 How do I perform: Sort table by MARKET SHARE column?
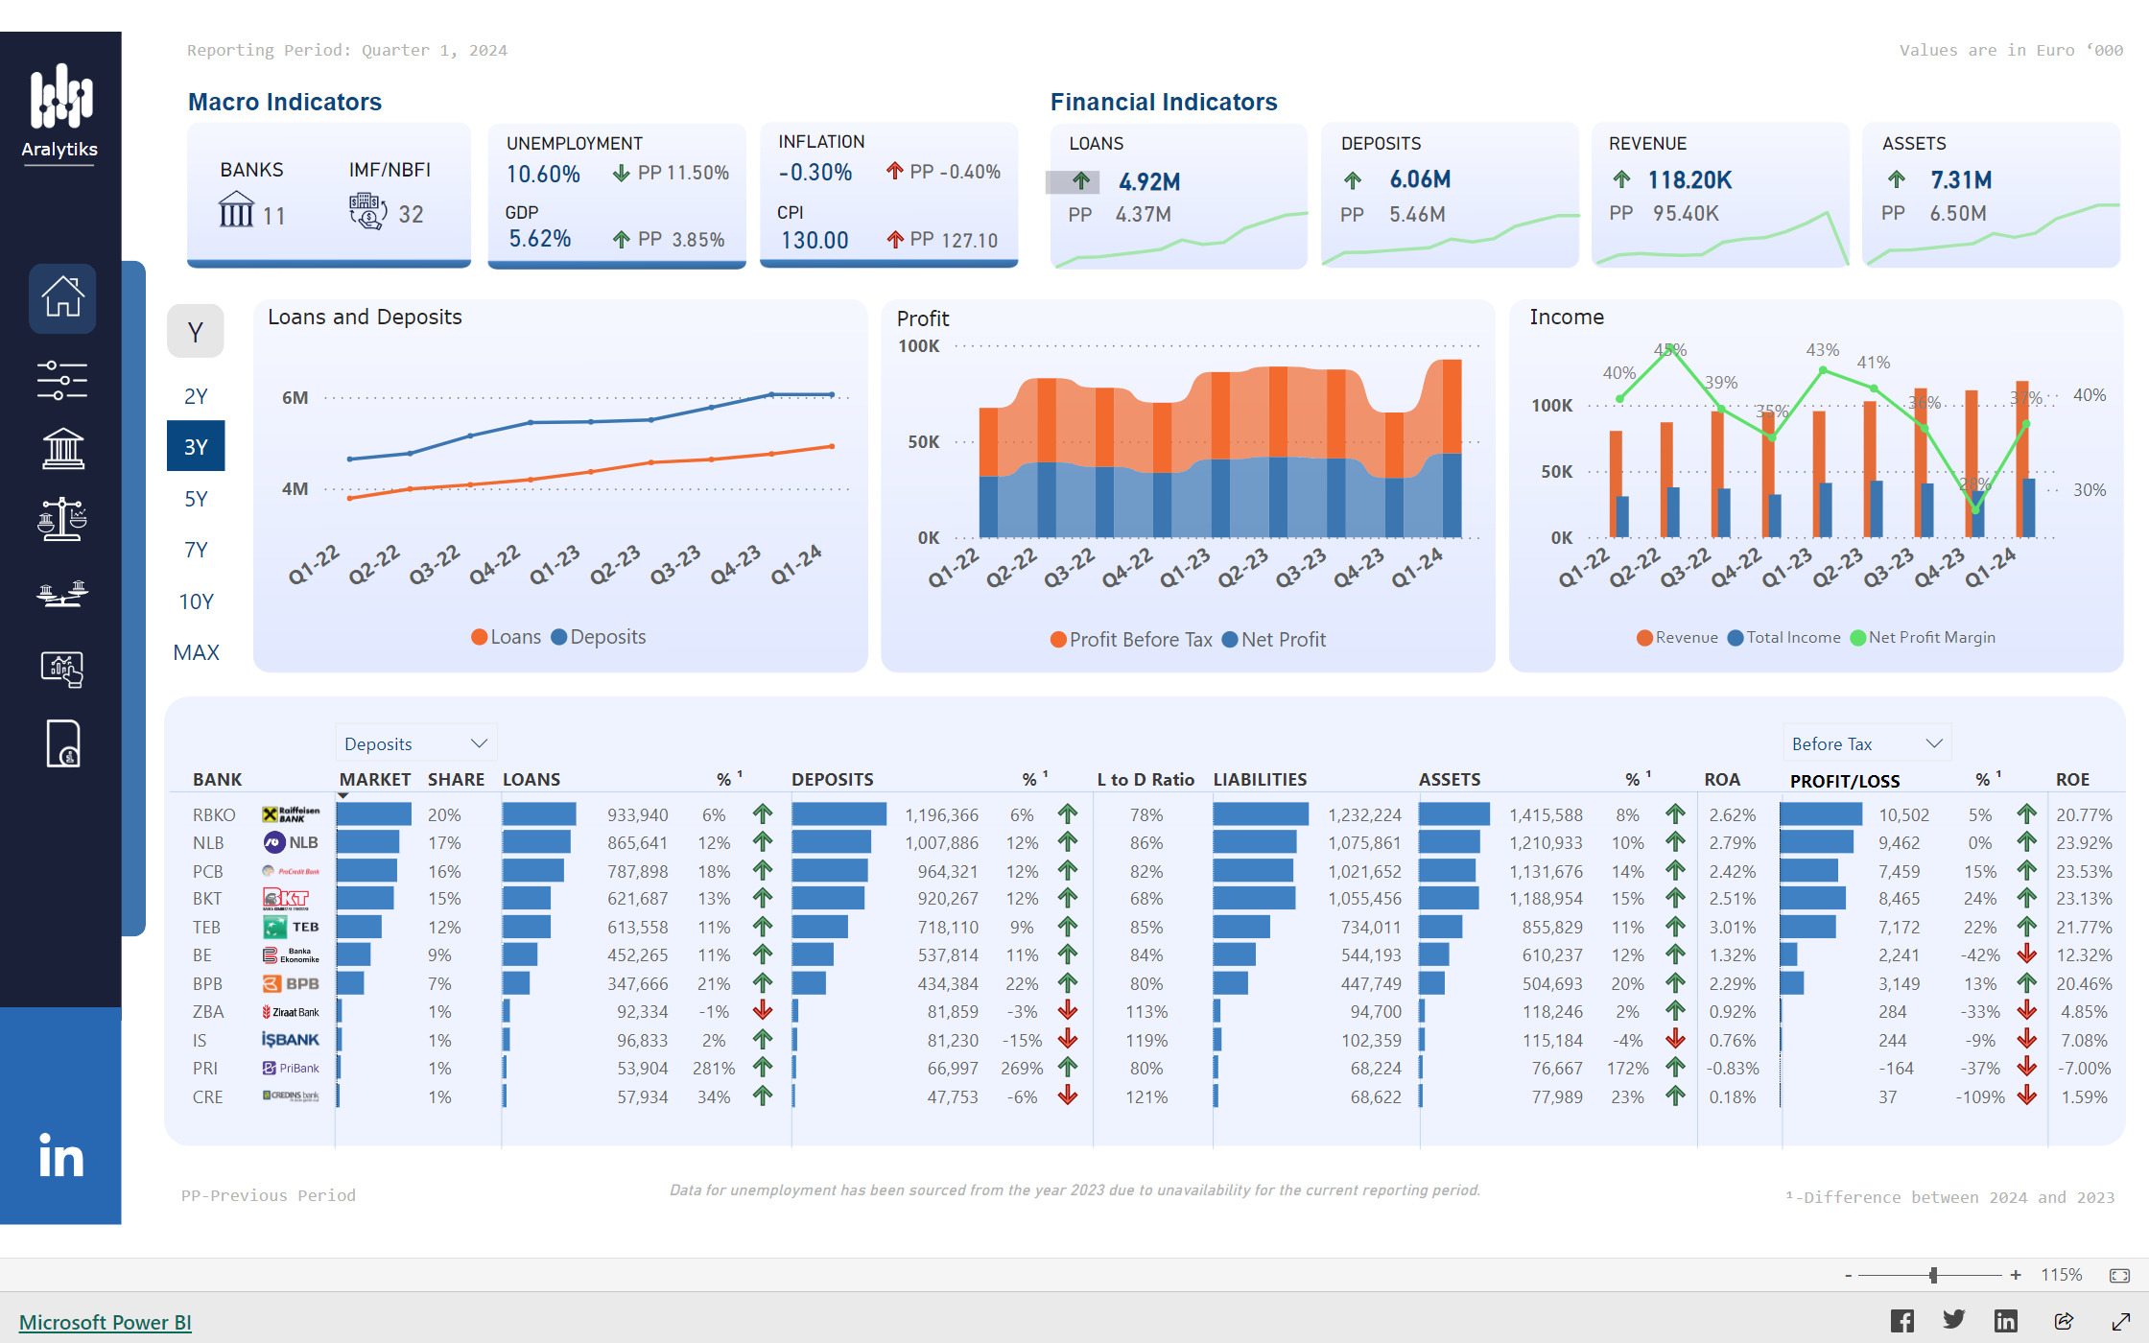pos(412,779)
